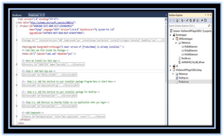Click the MajorUpgrade element line
224x137 pixels.
[73, 47]
